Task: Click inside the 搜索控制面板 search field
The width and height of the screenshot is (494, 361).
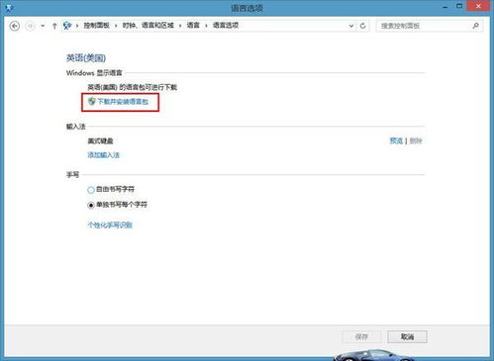Action: click(425, 26)
